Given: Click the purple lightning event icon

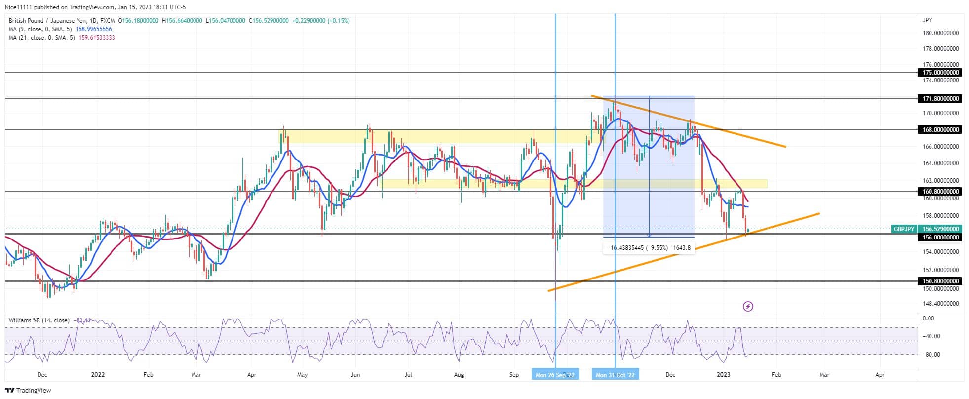Looking at the screenshot, I should coord(748,307).
